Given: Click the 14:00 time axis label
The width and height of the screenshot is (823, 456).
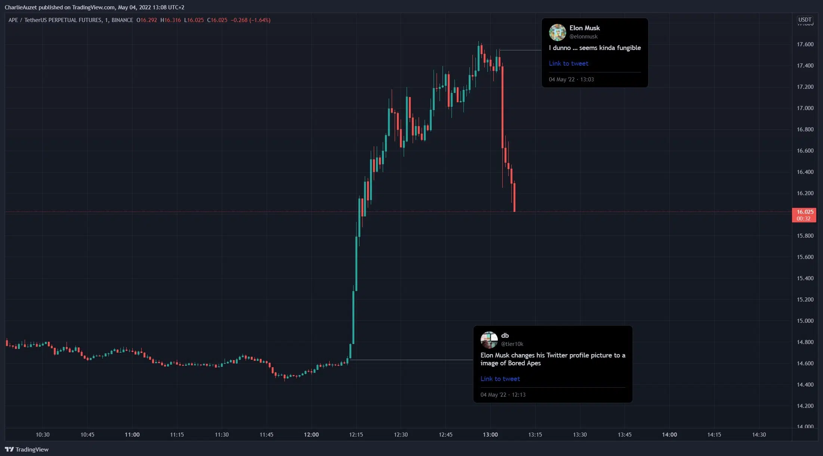Looking at the screenshot, I should (669, 435).
